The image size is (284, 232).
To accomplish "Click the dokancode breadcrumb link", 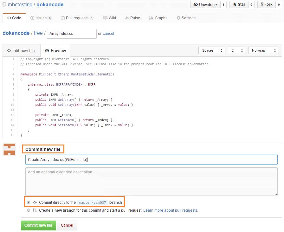I will (x=16, y=33).
